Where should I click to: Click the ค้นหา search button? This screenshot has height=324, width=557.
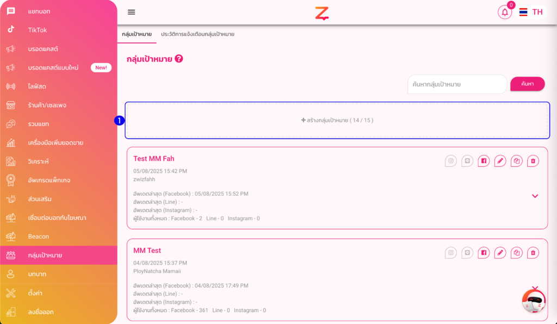[528, 84]
